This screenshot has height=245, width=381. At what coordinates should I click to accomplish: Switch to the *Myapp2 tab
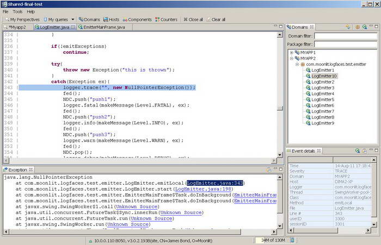pyautogui.click(x=16, y=27)
